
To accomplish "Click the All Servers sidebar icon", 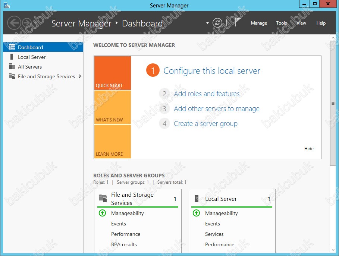I will coord(12,67).
